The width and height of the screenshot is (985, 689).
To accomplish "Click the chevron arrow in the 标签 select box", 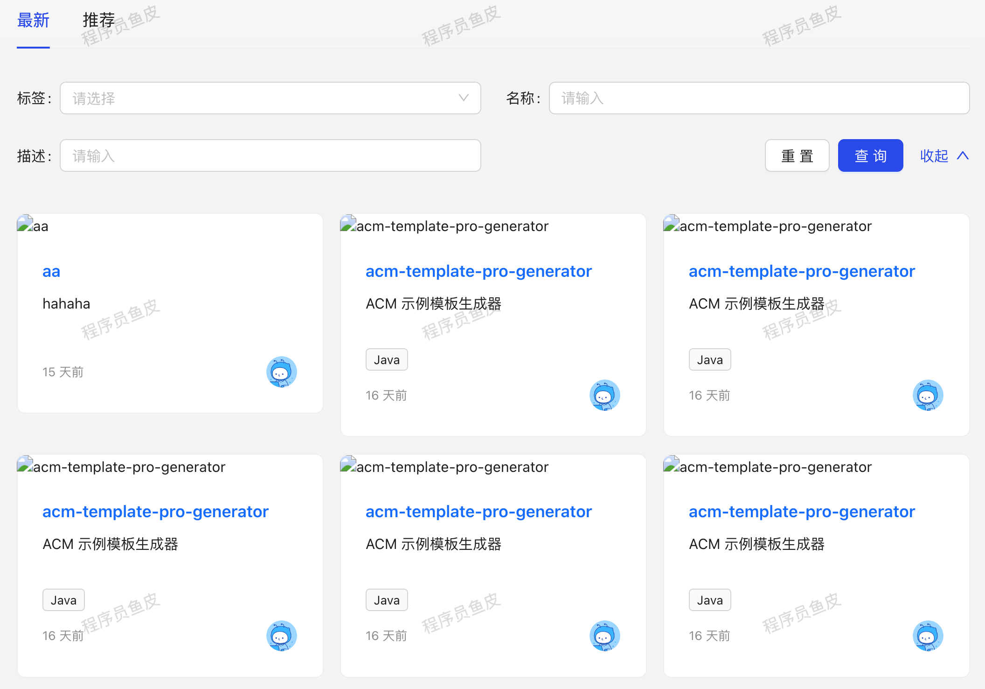I will click(463, 98).
